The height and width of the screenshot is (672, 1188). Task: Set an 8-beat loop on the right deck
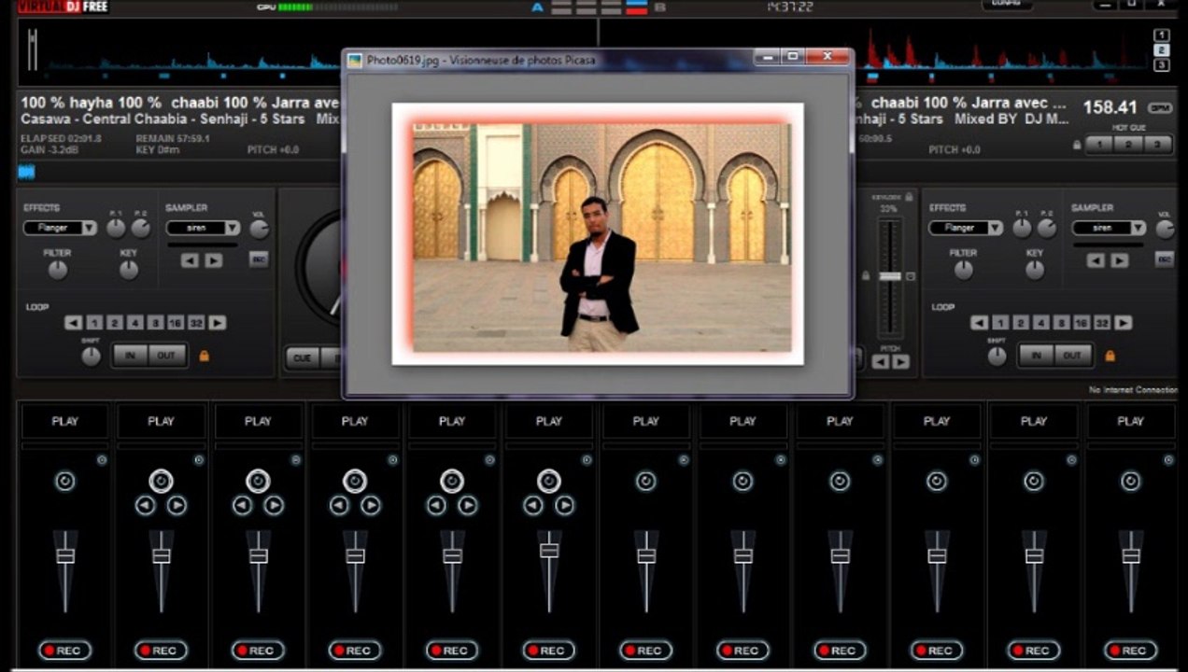click(1061, 323)
